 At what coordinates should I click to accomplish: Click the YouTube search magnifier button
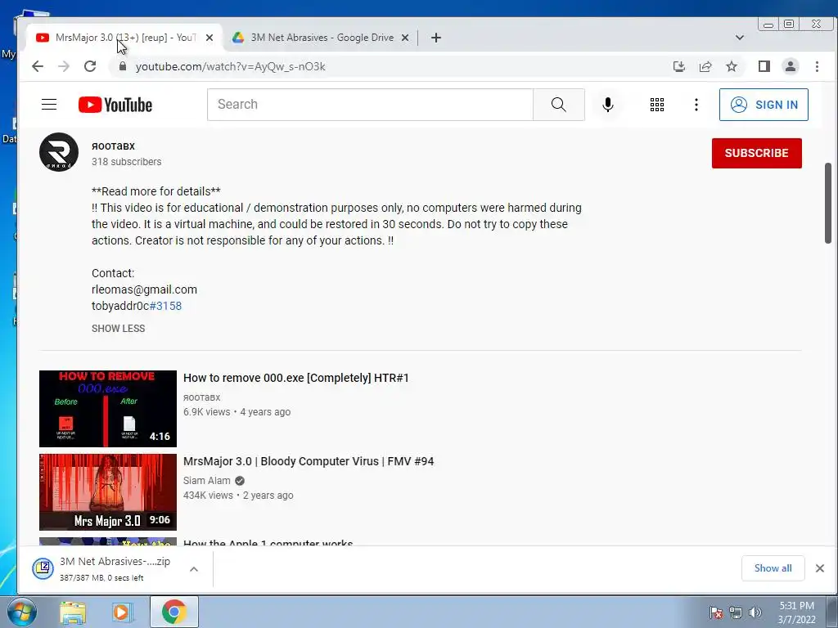click(x=558, y=105)
